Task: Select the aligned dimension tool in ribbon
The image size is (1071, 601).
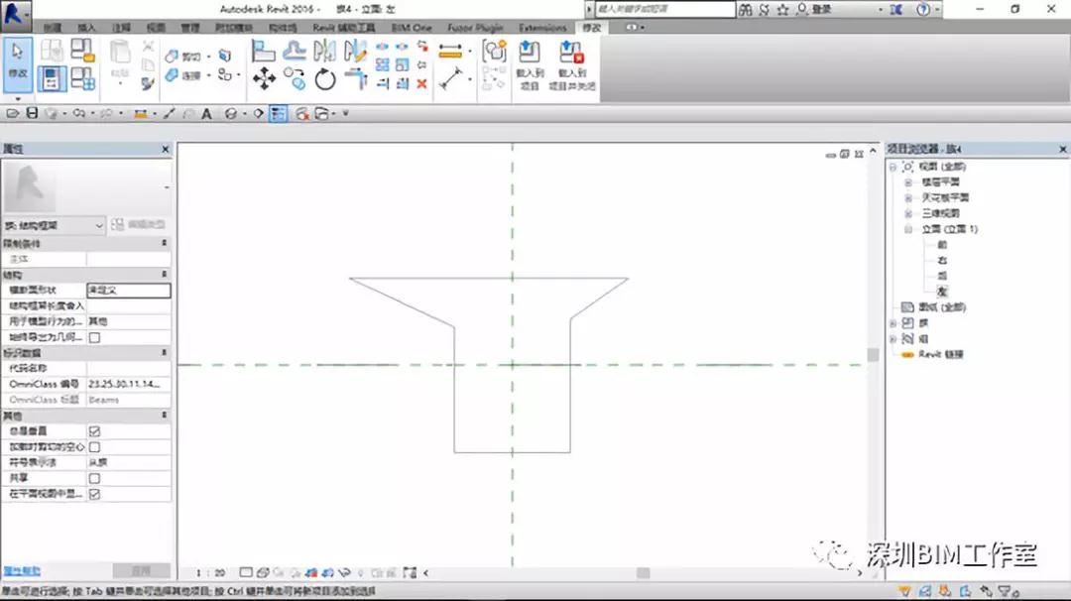Action: coord(450,52)
